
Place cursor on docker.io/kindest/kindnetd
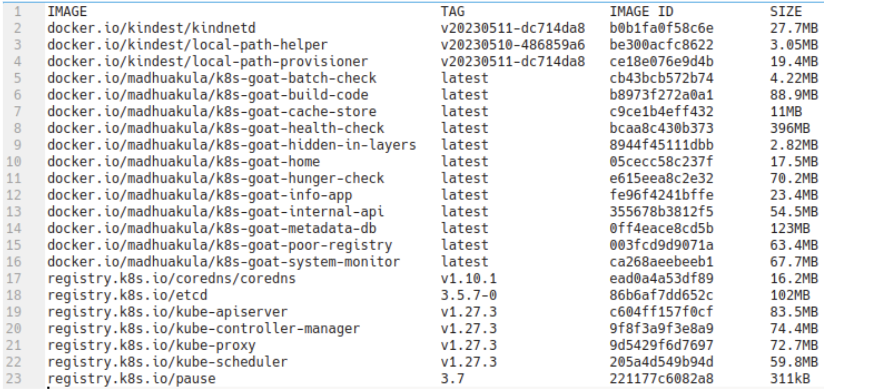pos(151,28)
